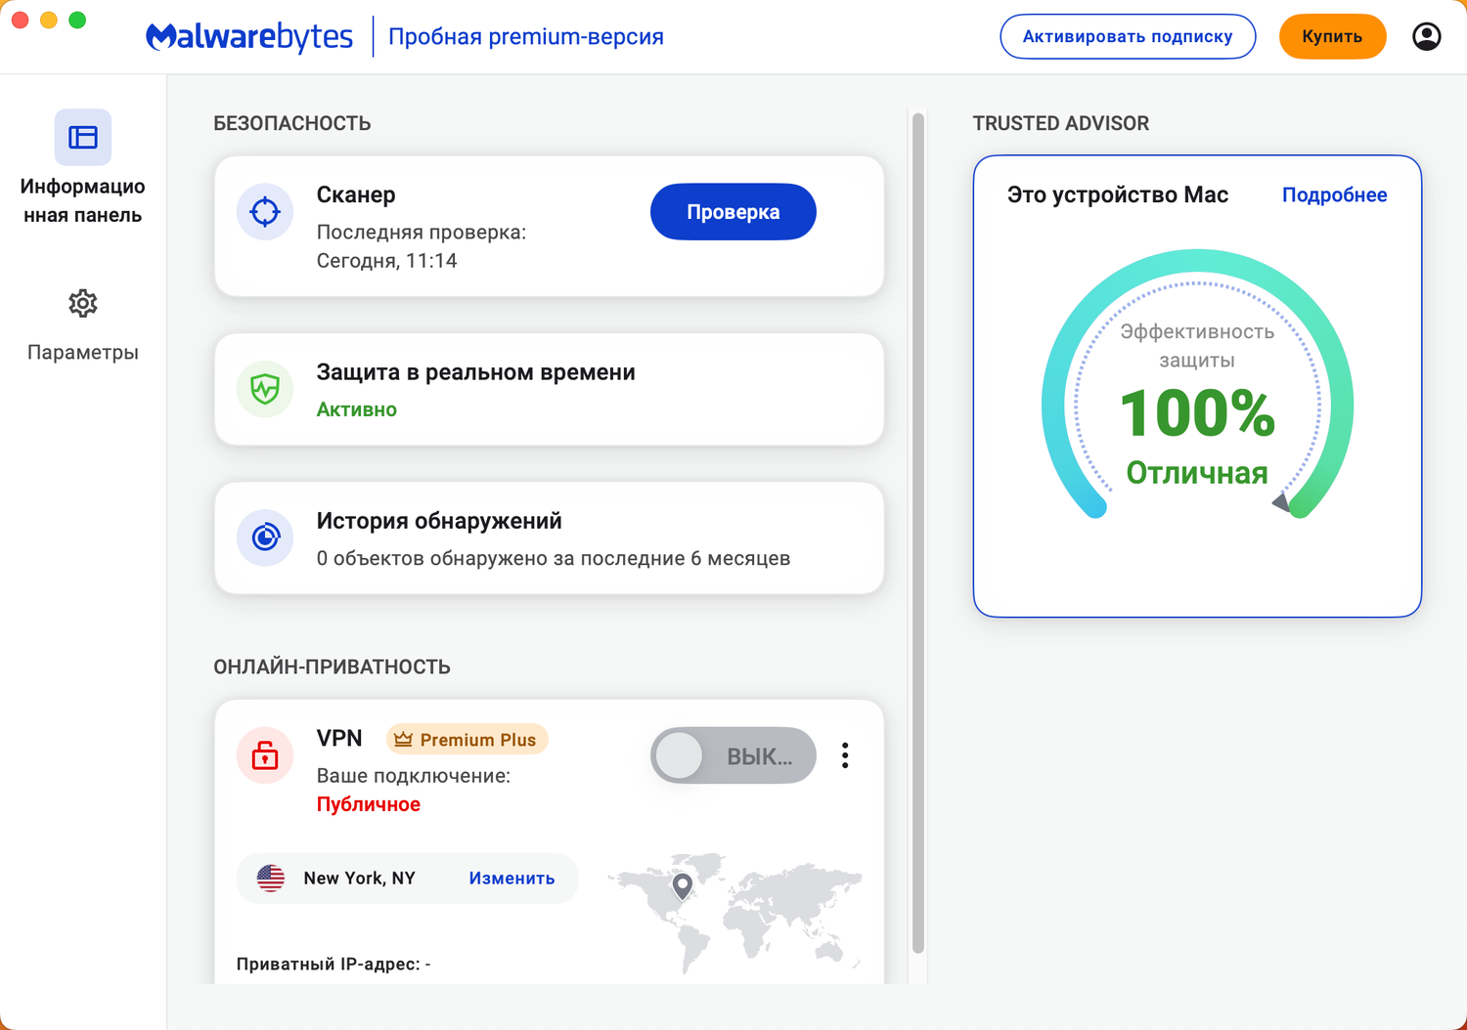Click the БЕЗОПАСНОСТЬ section heading

(x=292, y=123)
